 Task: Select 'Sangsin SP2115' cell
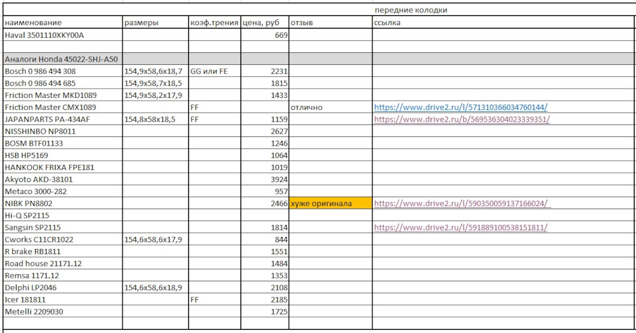point(62,227)
